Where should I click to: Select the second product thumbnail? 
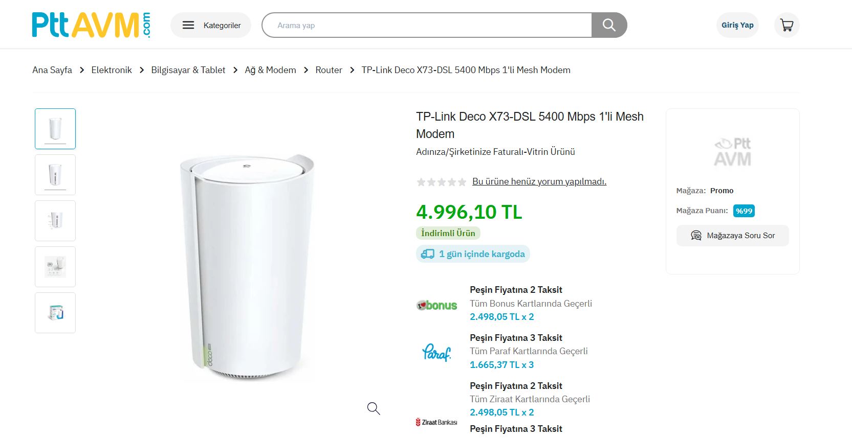55,175
